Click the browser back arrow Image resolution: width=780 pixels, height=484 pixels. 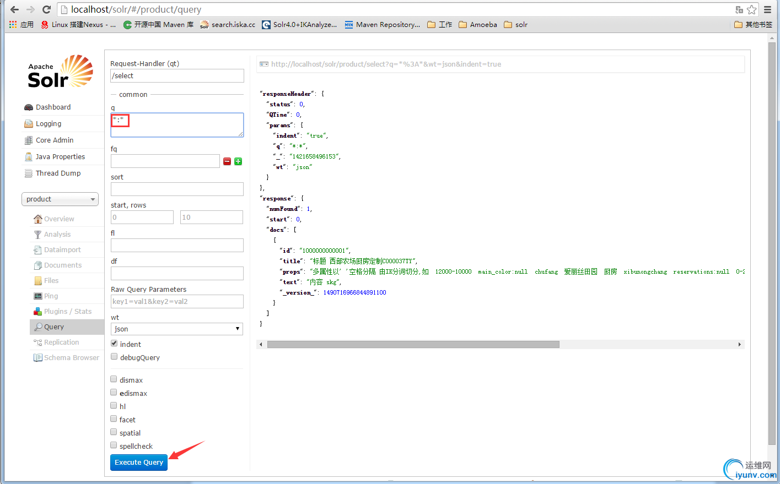click(x=14, y=9)
